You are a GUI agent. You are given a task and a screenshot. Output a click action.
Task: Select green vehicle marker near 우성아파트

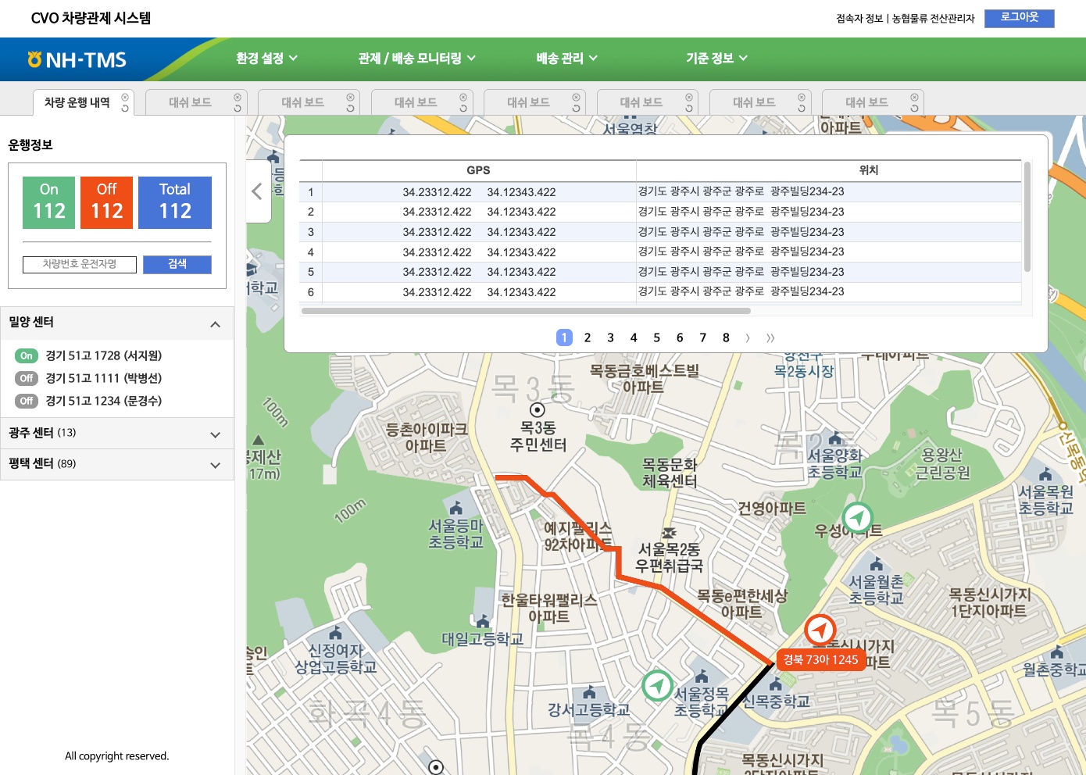click(857, 517)
